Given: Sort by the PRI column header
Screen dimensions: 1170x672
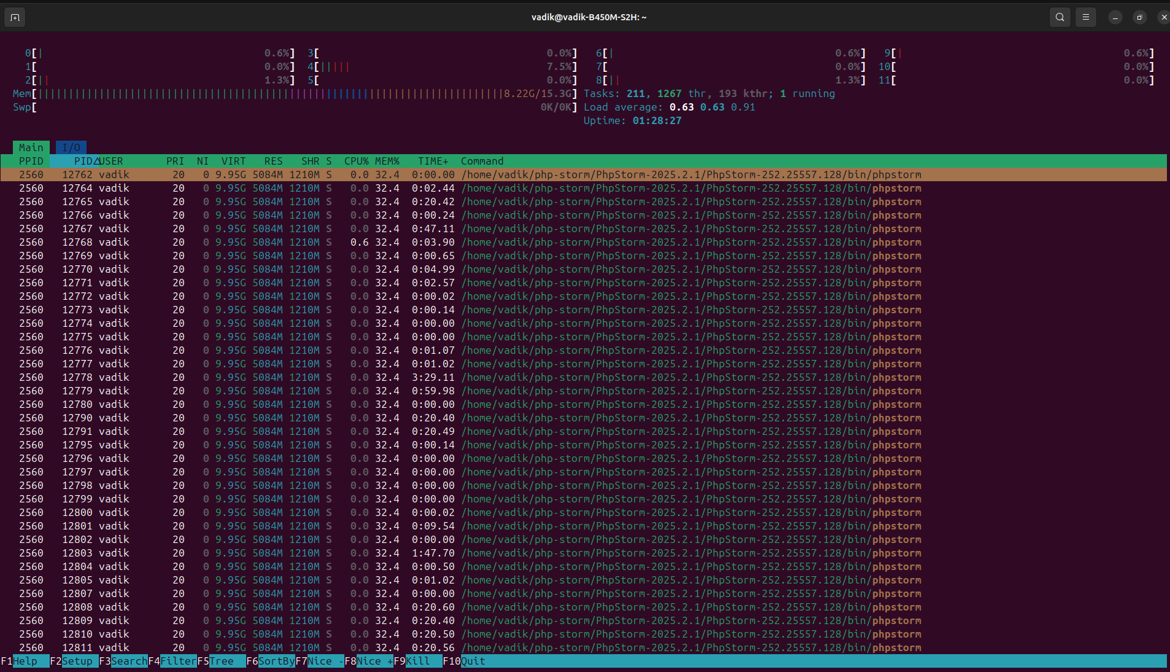Looking at the screenshot, I should 176,161.
